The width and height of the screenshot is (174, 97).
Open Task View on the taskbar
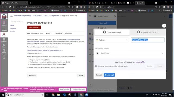pyautogui.click(x=47, y=95)
